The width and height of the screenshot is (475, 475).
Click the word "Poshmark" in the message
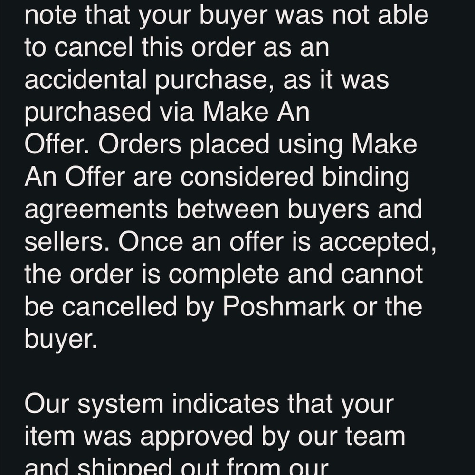(x=284, y=307)
